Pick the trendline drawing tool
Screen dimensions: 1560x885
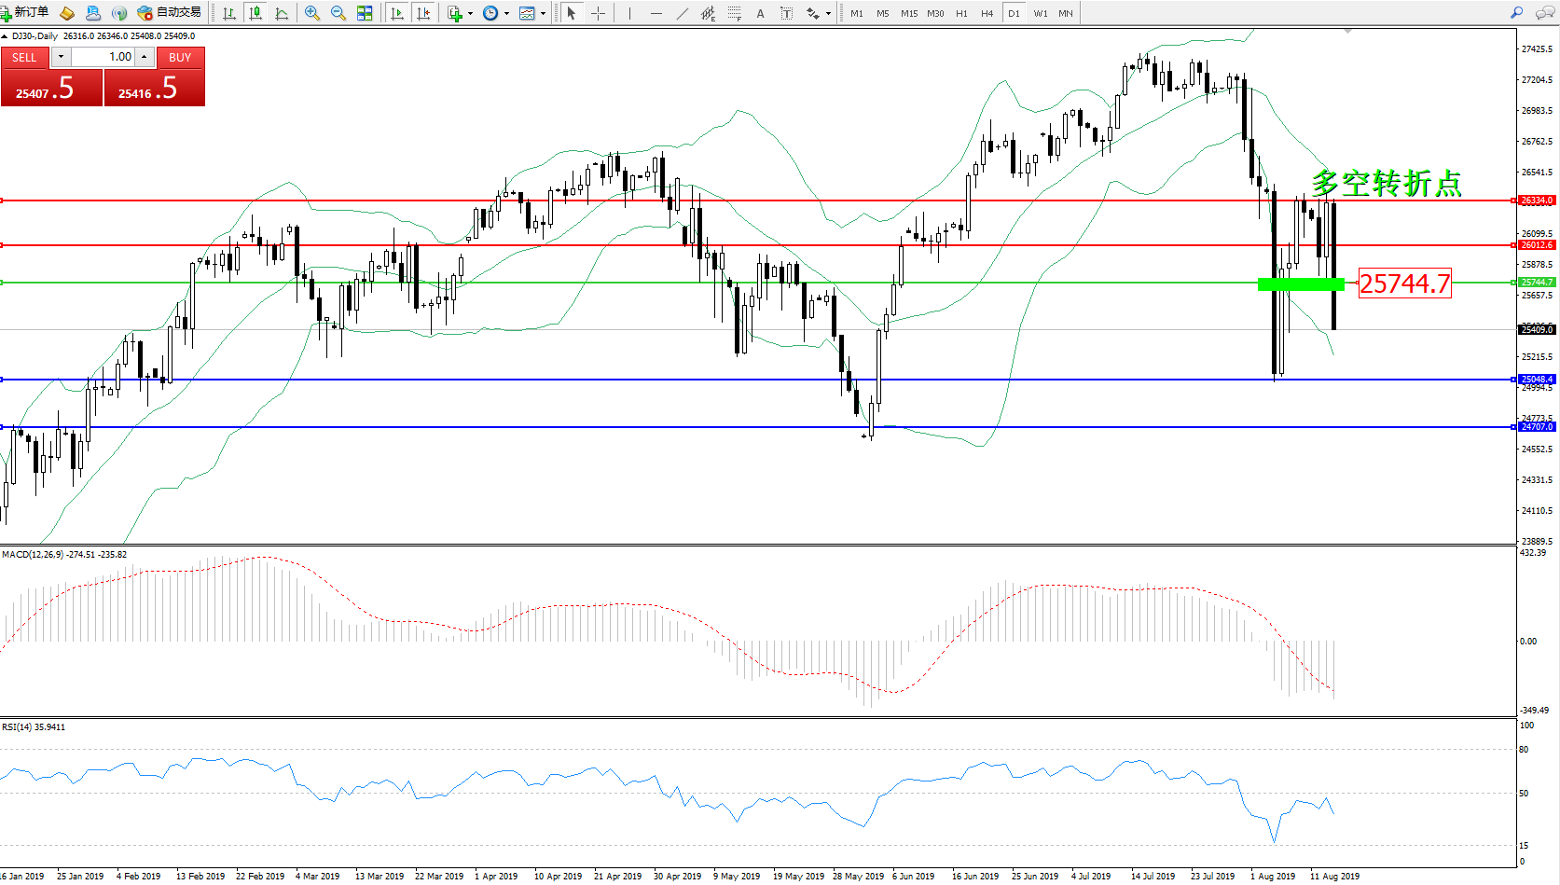683,13
